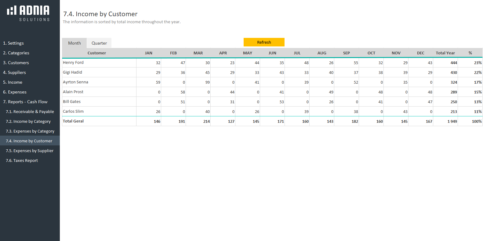Navigate to Suppliers in sidebar
Viewport: 490px width, 241px height.
tap(14, 72)
